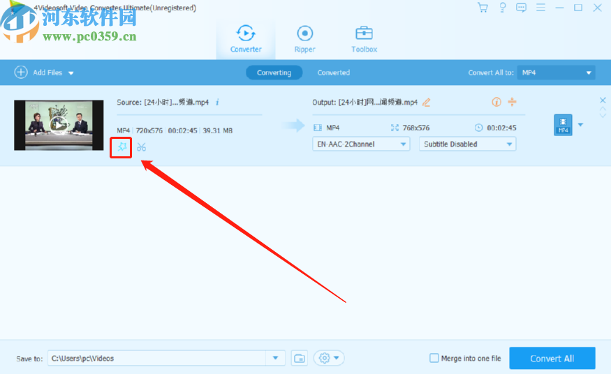The height and width of the screenshot is (374, 611).
Task: Open the output folder icon
Action: (x=300, y=358)
